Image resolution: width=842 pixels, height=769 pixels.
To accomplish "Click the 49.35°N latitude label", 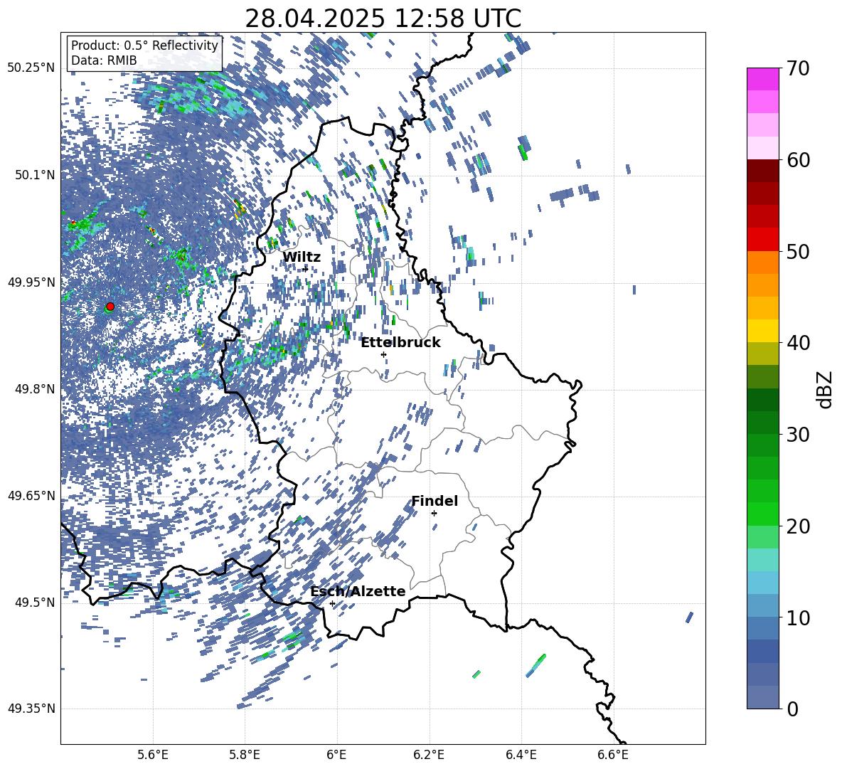I will pos(31,709).
